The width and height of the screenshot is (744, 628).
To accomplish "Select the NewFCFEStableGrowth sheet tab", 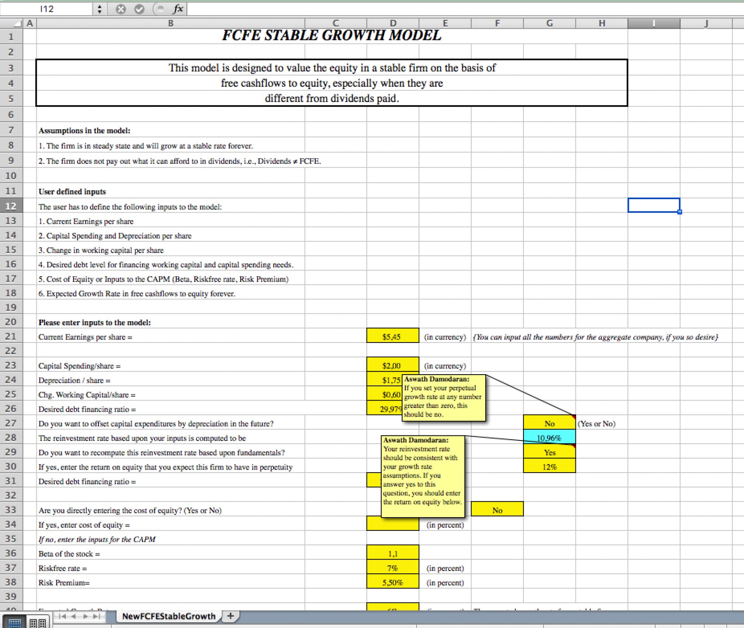I will [x=169, y=616].
